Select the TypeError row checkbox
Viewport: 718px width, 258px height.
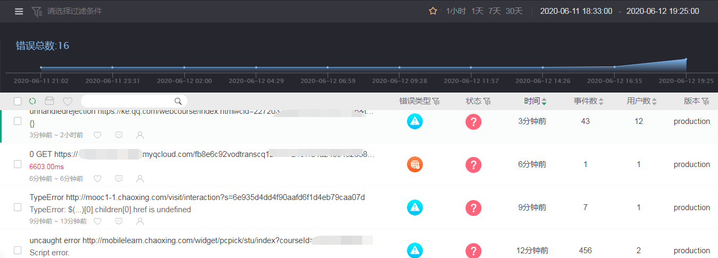click(18, 207)
